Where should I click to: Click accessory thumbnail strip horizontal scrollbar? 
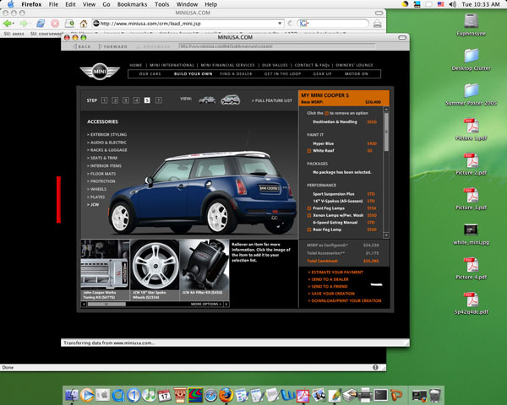pos(106,305)
